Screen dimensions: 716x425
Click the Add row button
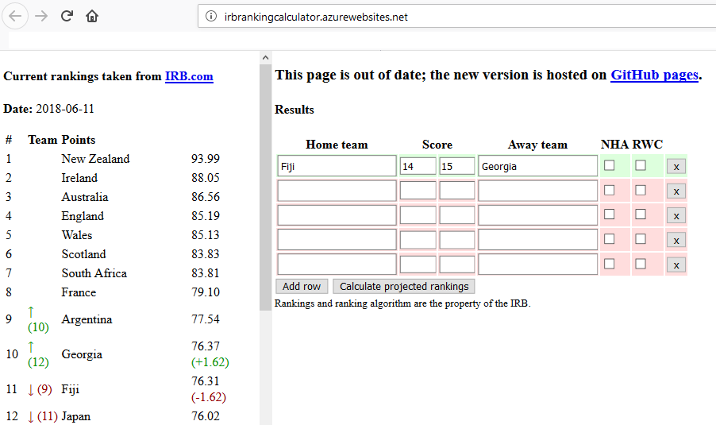pos(302,287)
